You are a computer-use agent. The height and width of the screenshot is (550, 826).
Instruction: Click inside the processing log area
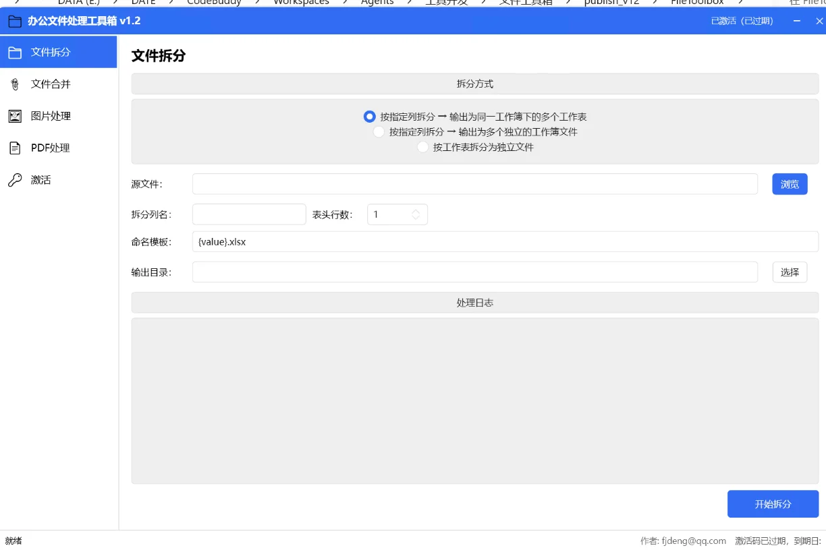point(475,400)
